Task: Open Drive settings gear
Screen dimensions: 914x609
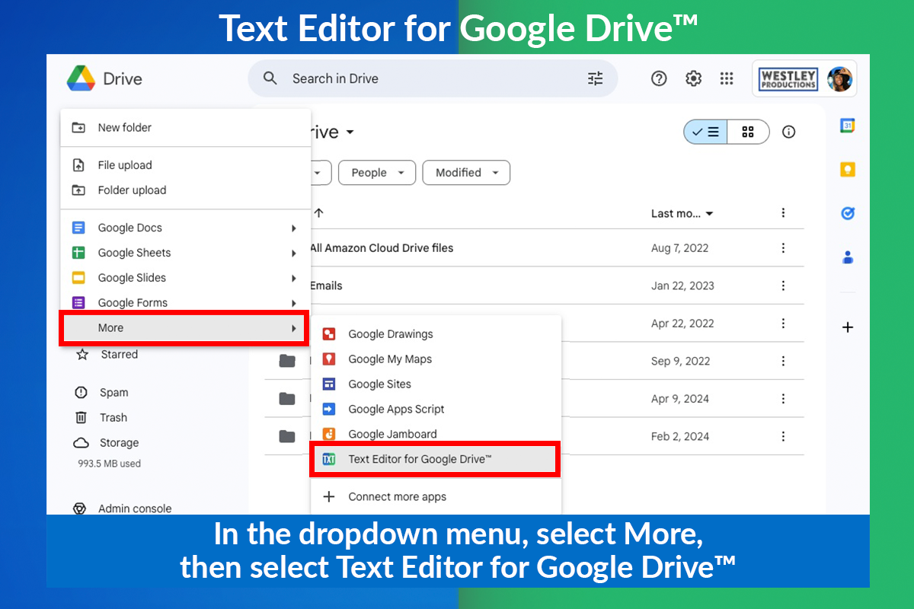Action: (x=693, y=78)
